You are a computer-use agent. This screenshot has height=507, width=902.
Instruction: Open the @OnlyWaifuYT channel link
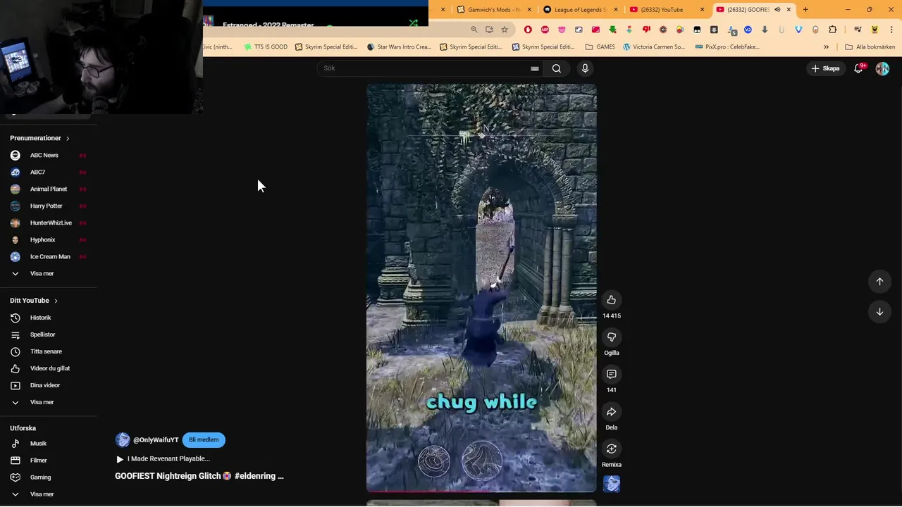(x=156, y=440)
